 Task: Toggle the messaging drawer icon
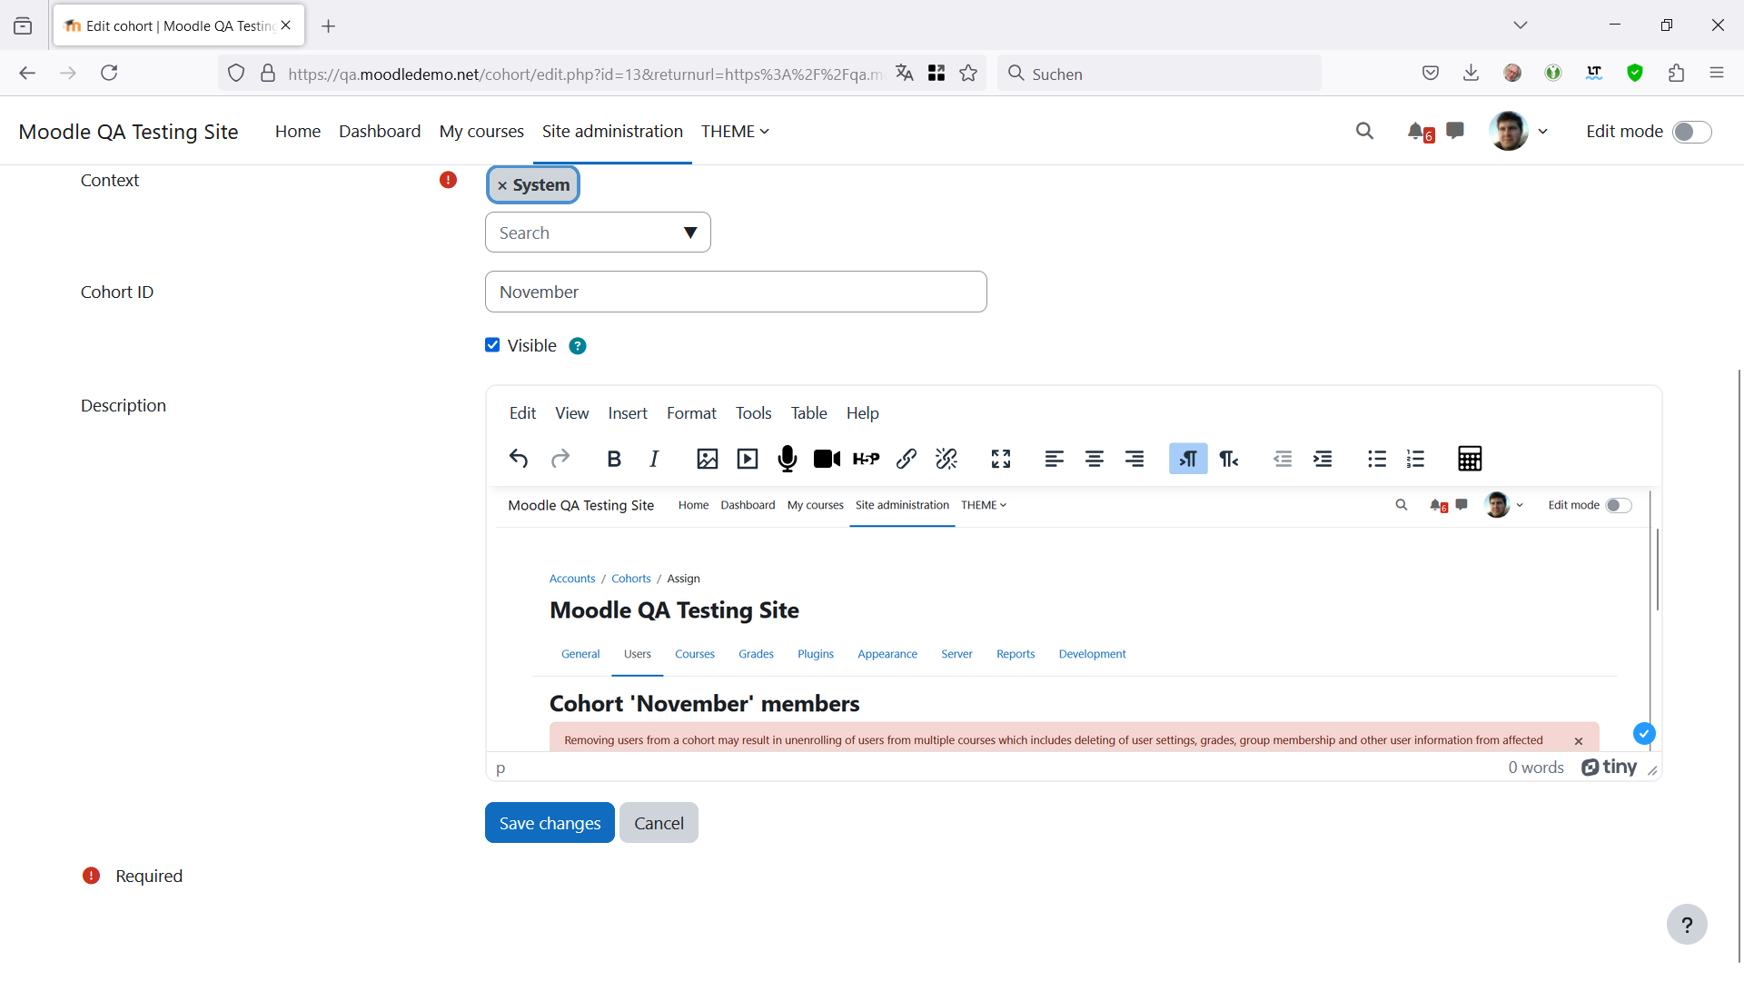pos(1455,132)
